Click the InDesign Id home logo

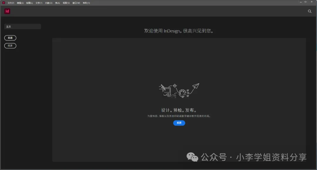click(x=7, y=11)
